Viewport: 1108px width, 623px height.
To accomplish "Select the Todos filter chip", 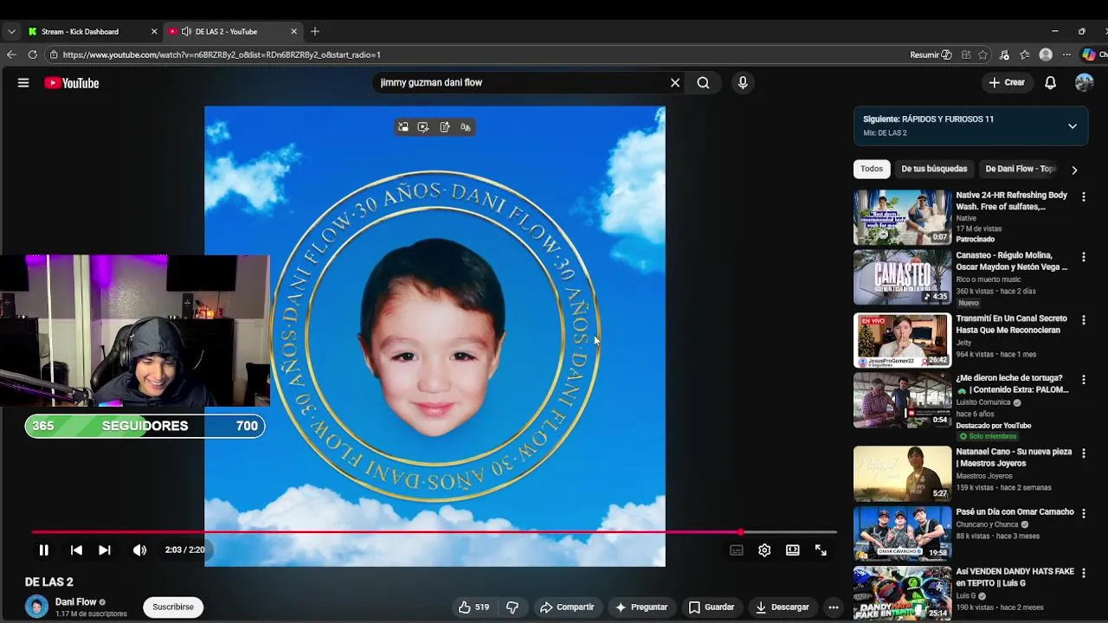I will click(872, 169).
